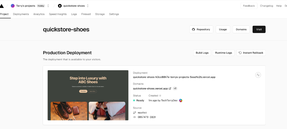
Task: Click the info icon next to Created
Action: [x=160, y=96]
